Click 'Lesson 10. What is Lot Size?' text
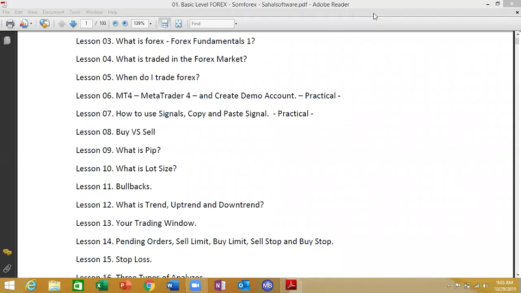The width and height of the screenshot is (521, 293). 126,168
